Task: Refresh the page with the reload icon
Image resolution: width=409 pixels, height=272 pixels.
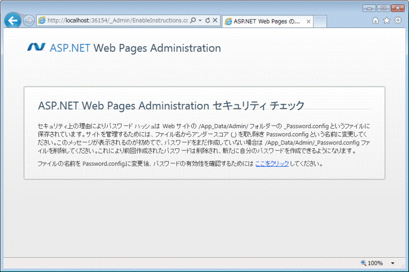Action: tap(208, 20)
